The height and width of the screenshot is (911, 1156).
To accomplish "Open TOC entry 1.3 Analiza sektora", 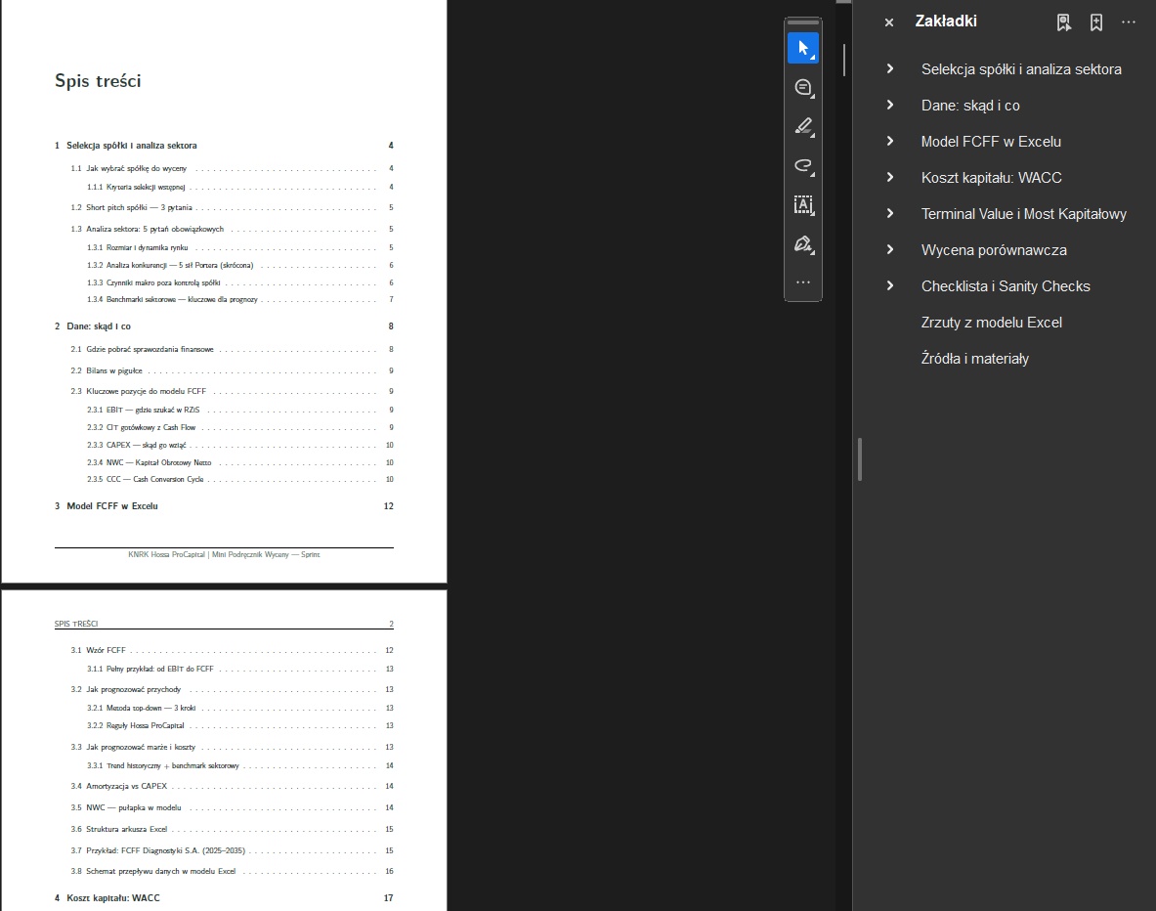I will 232,229.
